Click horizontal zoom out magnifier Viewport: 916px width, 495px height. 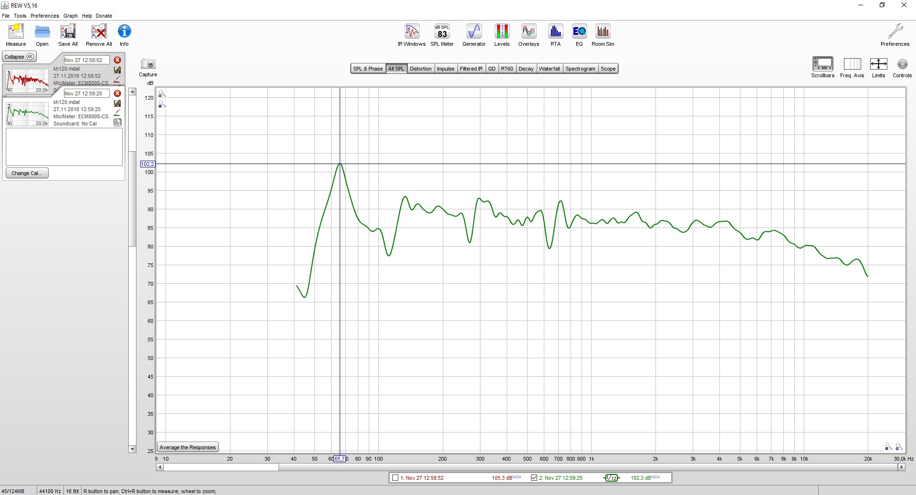[888, 446]
